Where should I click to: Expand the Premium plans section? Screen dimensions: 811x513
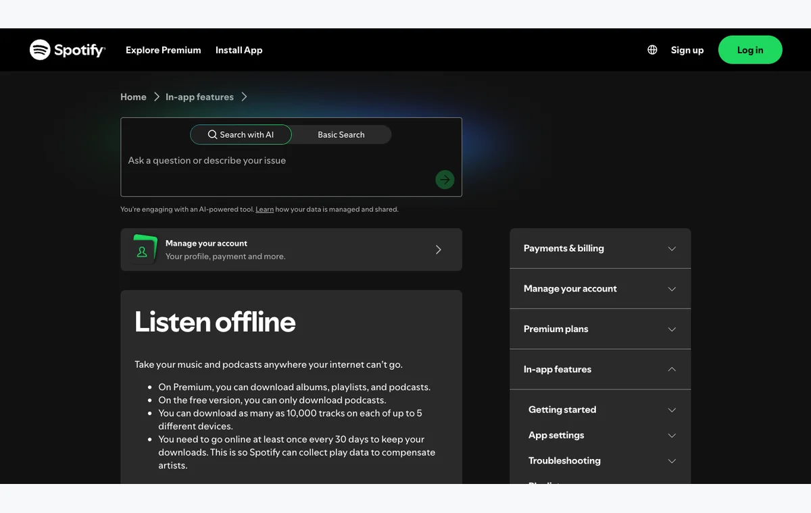click(600, 329)
